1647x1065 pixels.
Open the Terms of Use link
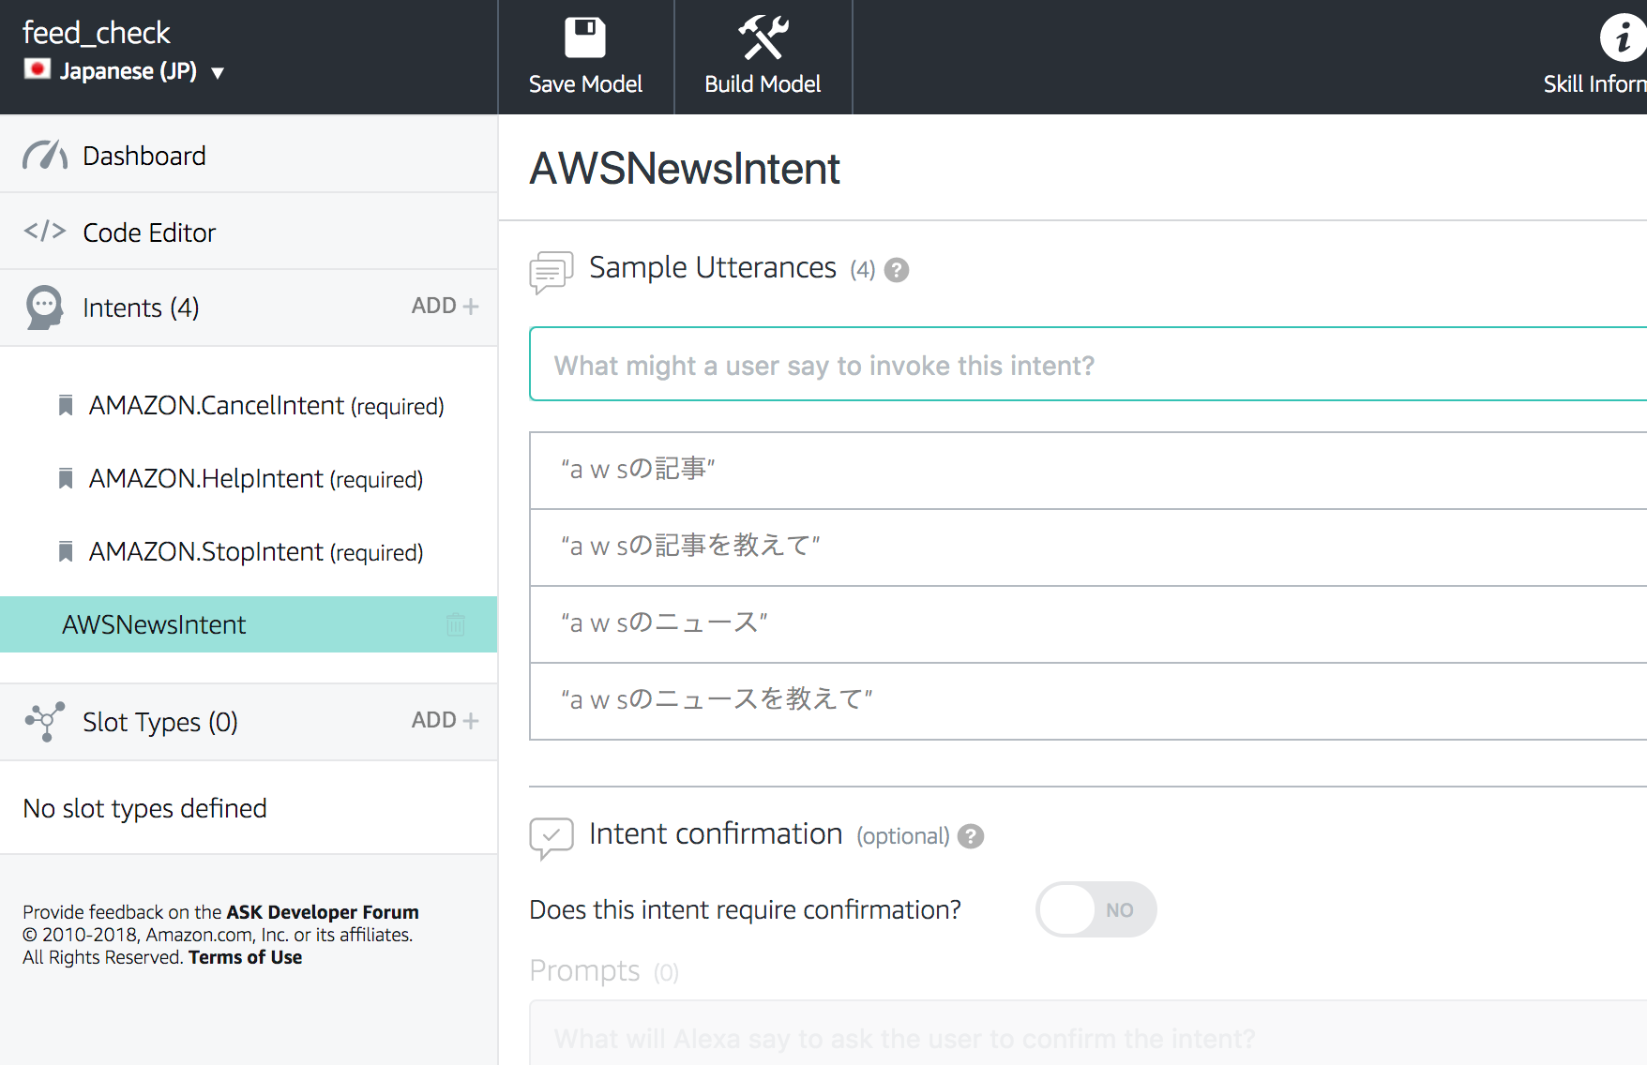246,957
